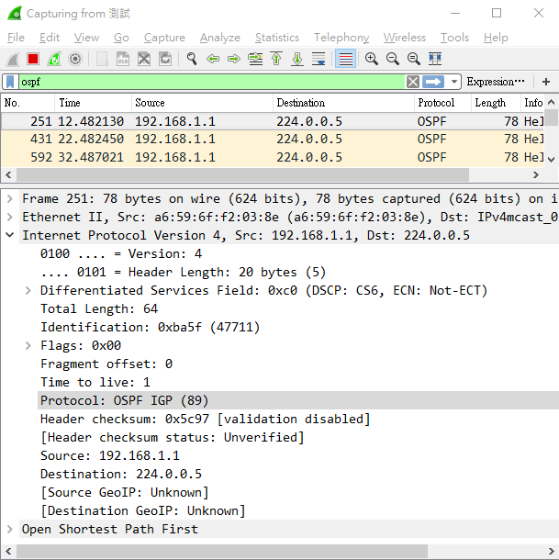Click the save capture file icon
This screenshot has height=560, width=559.
(123, 59)
